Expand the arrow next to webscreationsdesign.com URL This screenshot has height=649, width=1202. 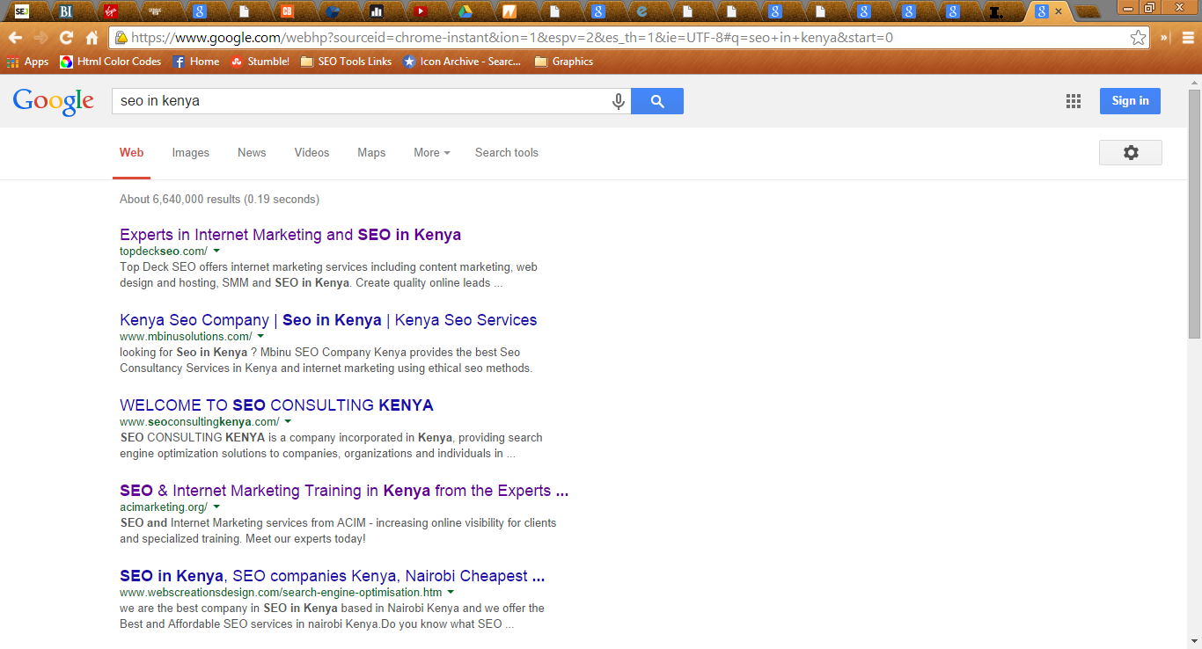[x=451, y=592]
